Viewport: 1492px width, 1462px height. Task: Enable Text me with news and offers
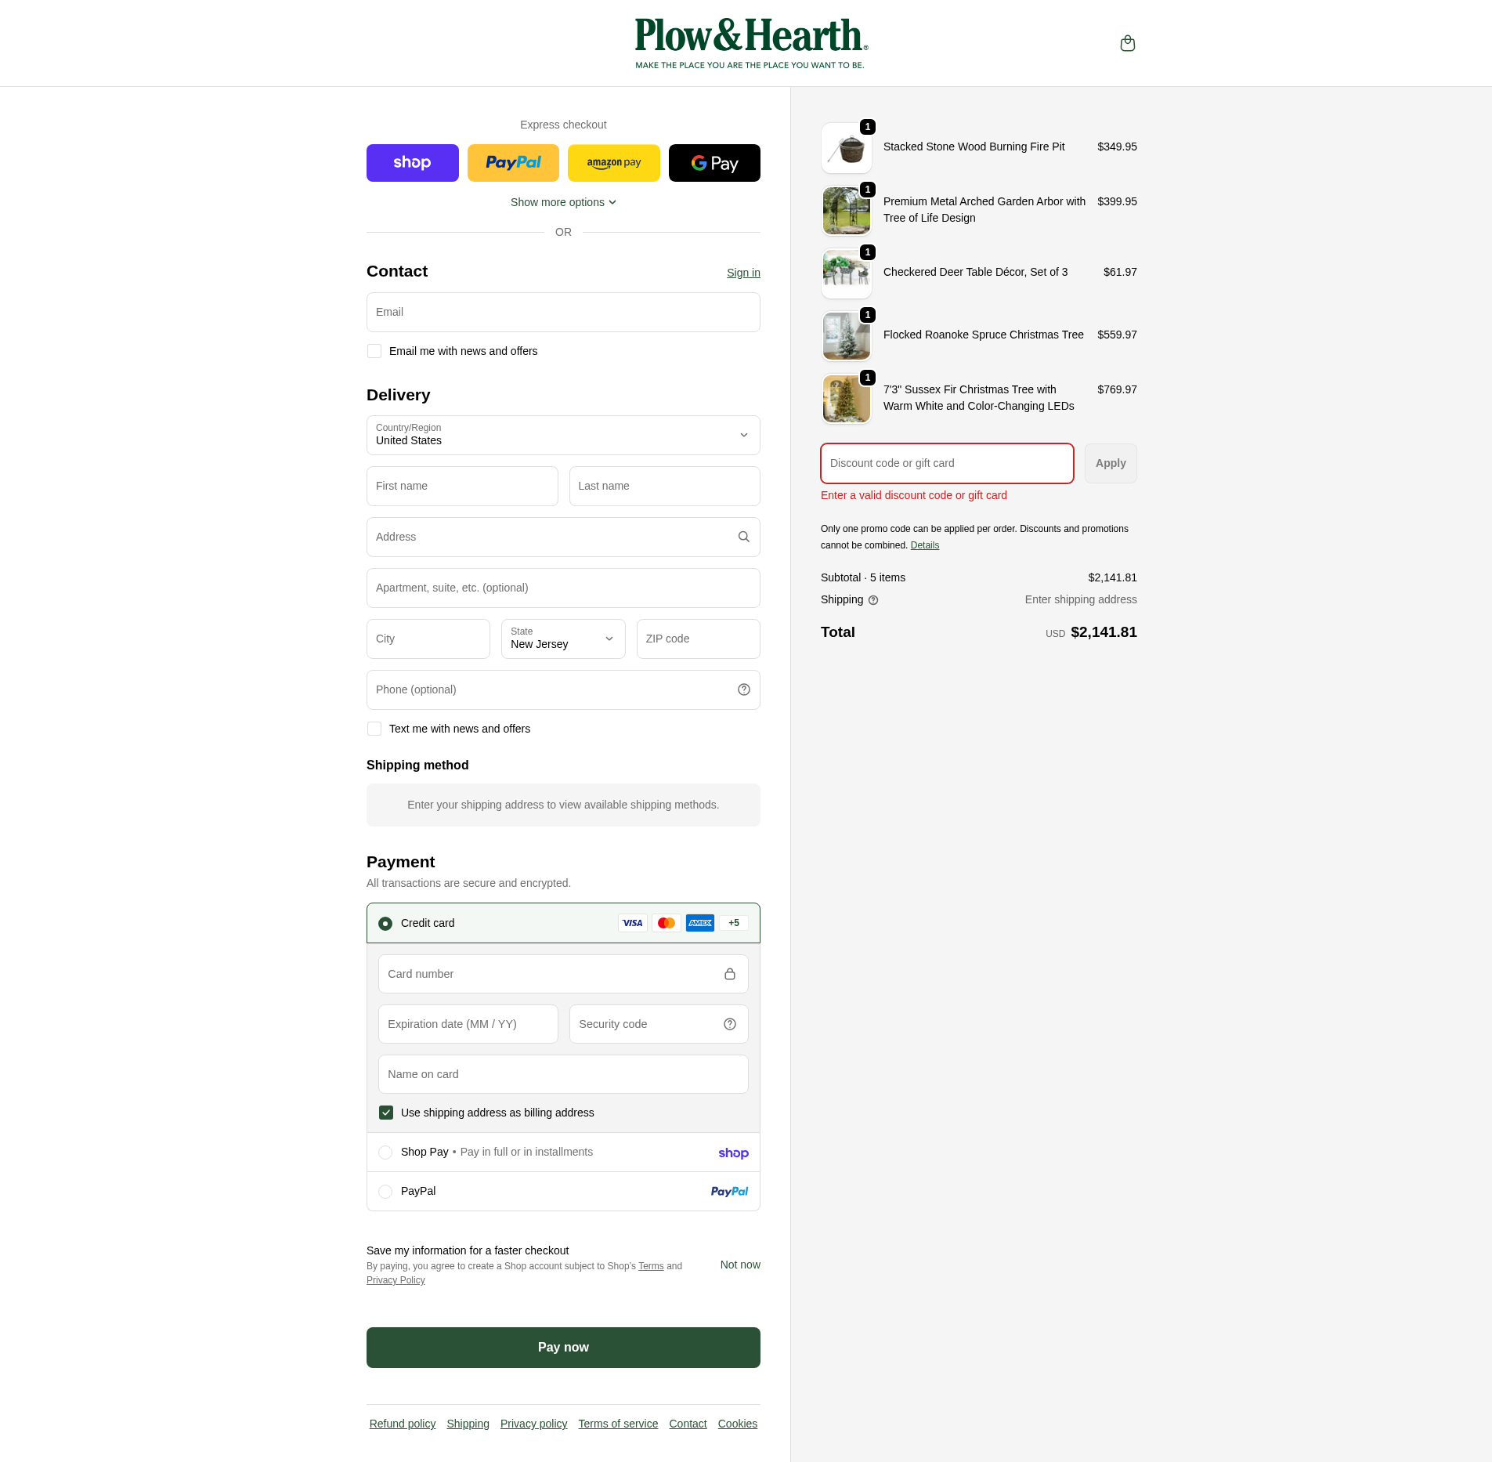374,729
